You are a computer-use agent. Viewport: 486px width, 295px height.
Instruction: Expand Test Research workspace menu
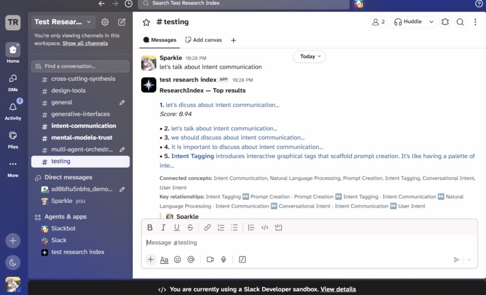(63, 22)
